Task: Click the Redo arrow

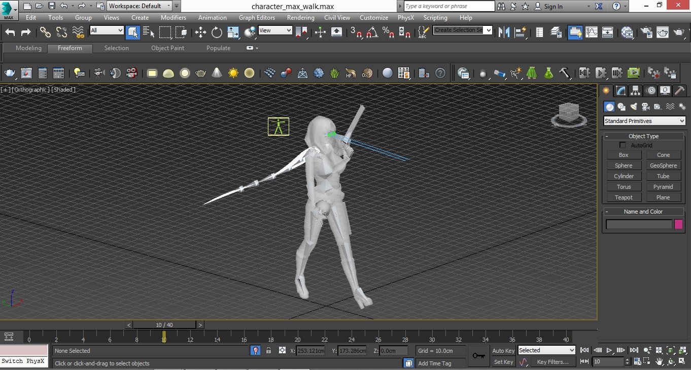Action: coord(26,32)
